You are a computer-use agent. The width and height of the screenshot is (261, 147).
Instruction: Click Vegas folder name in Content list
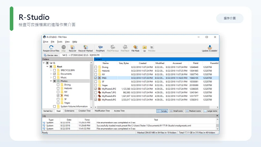pyautogui.click(x=105, y=85)
